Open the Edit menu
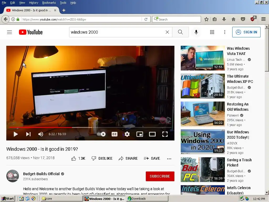 (x=13, y=3)
